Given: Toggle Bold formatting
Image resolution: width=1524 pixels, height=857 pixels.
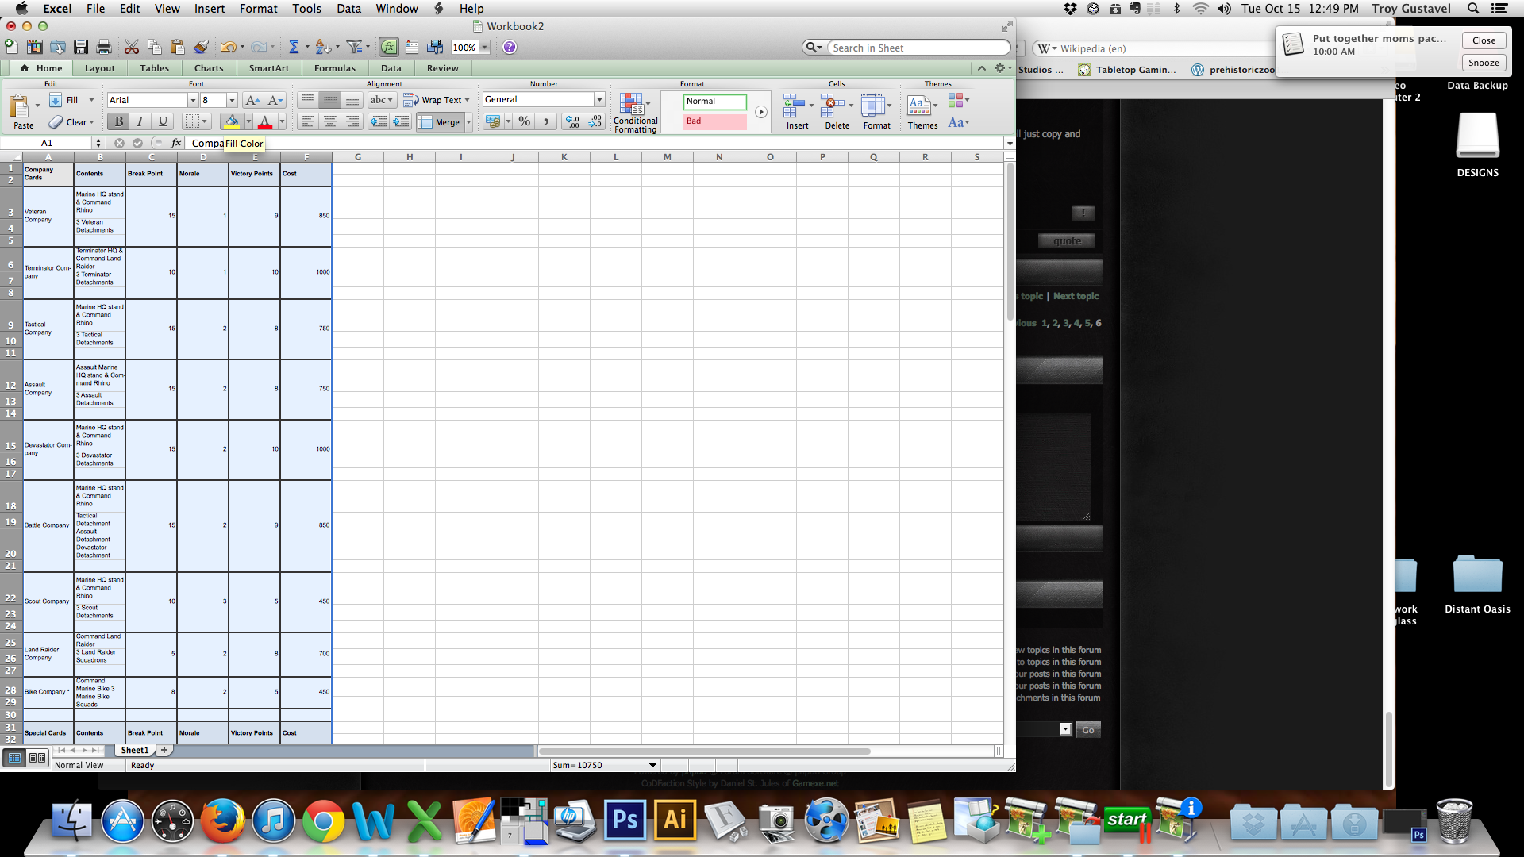Looking at the screenshot, I should 118,121.
